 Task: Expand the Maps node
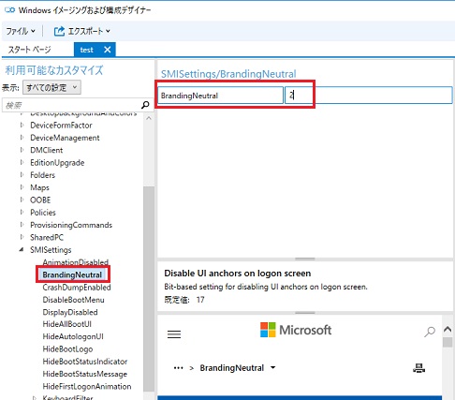click(x=22, y=187)
